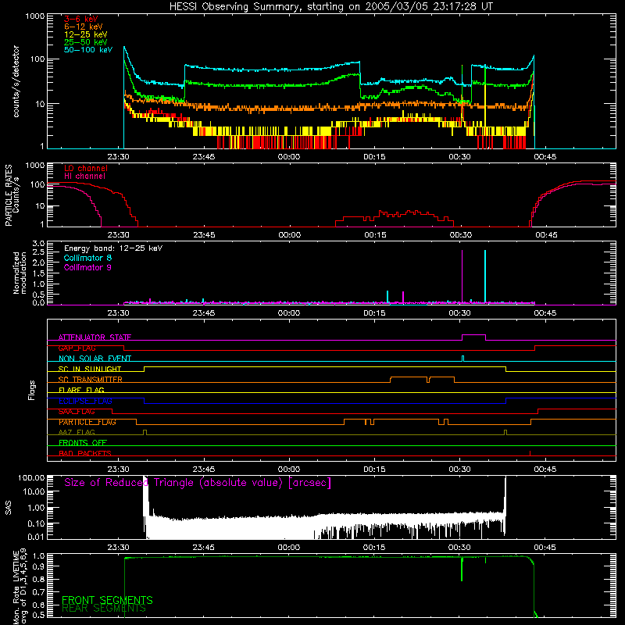This screenshot has width=625, height=625.
Task: Click the "HI channel" legend label
Action: tap(85, 177)
